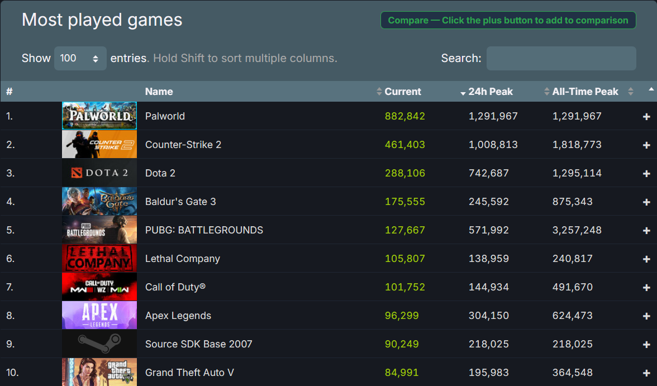Open the Baldur's Gate 3 name link
This screenshot has width=657, height=386.
(x=180, y=202)
